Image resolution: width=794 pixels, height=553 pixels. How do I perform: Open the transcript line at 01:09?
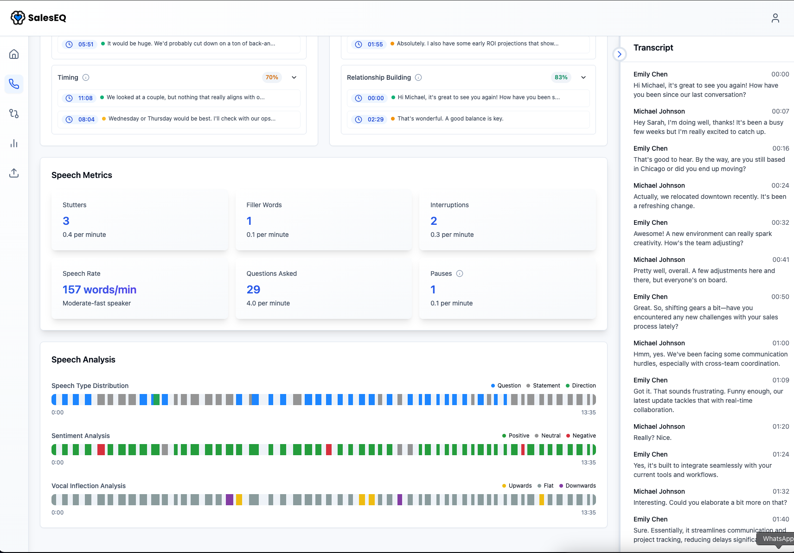(x=711, y=395)
